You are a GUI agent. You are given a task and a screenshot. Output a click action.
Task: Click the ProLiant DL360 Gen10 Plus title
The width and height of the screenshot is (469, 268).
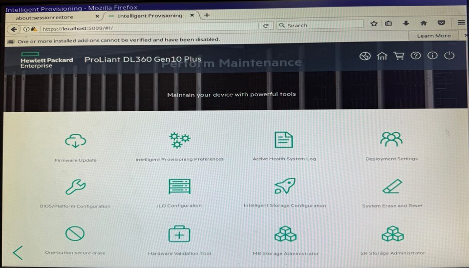tap(143, 59)
